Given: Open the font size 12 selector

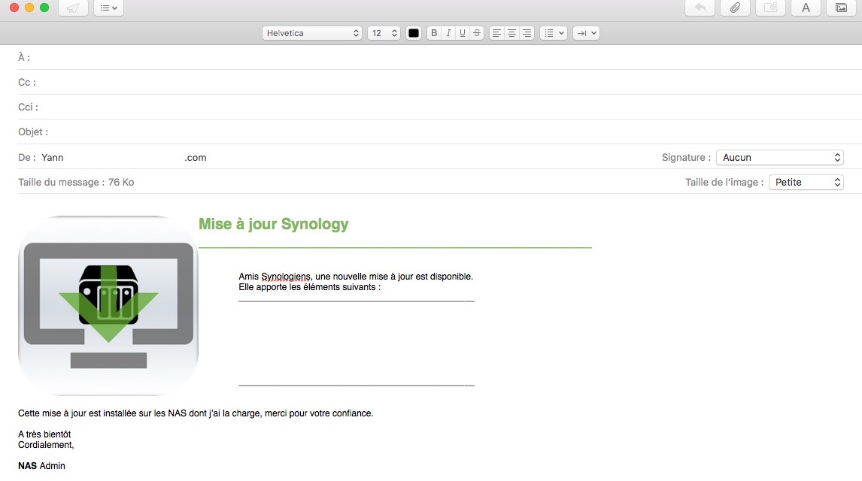Looking at the screenshot, I should (x=384, y=33).
